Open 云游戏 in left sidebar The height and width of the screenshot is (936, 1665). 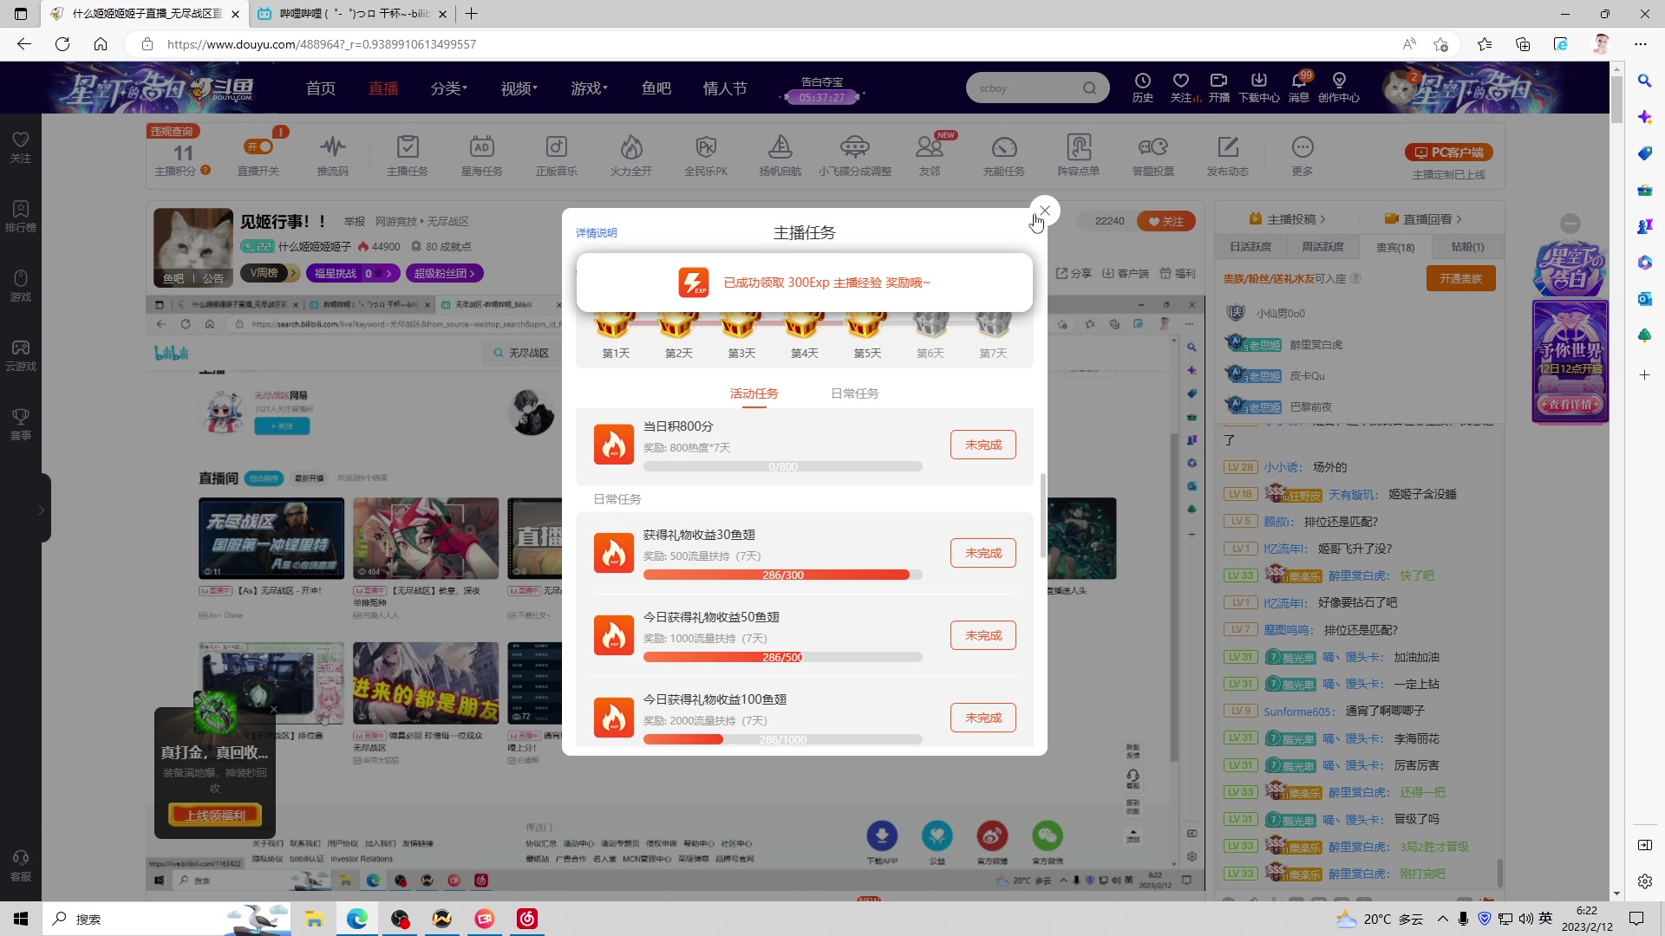(x=21, y=355)
